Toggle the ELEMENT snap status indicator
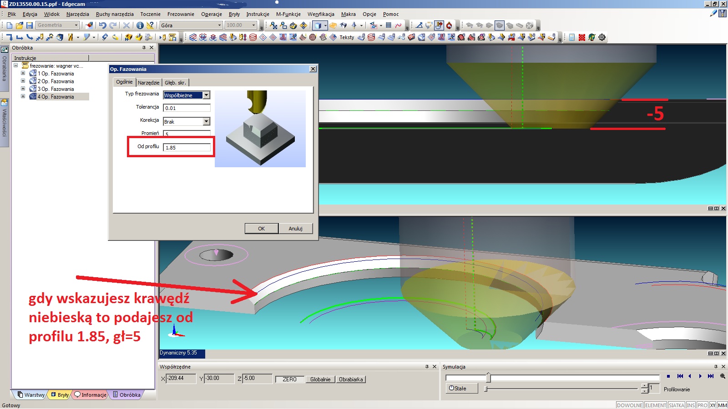Viewport: 728px width, 409px height. [656, 405]
